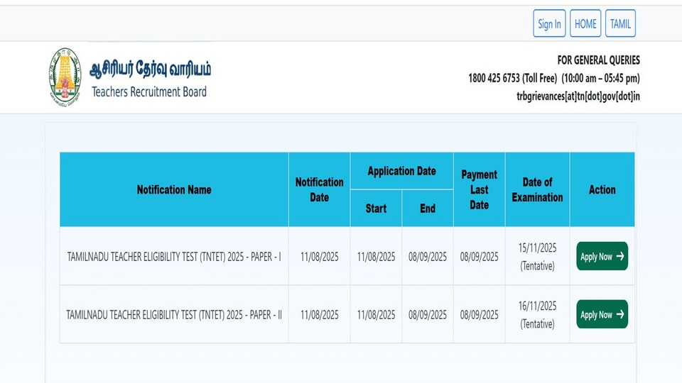This screenshot has height=383, width=682.
Task: Click the Tamil title of Teachers Recruitment Board
Action: (150, 70)
